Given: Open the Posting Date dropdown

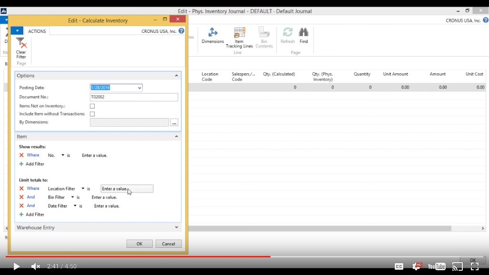Looking at the screenshot, I should [x=140, y=88].
